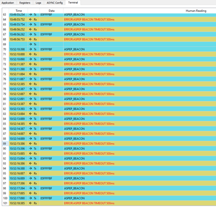Click the Tx arrow icon in row 80
The image size is (216, 207).
point(31,99)
